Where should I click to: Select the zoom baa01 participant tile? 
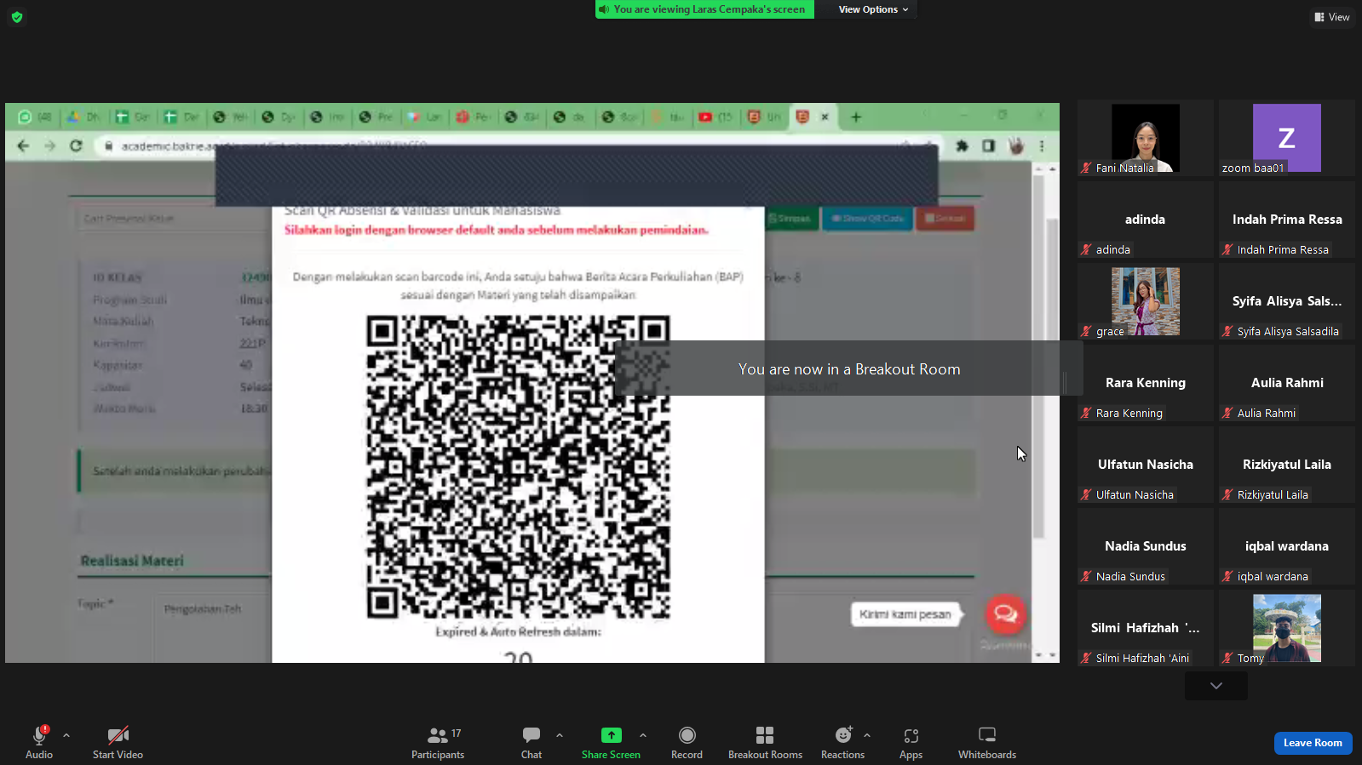[x=1287, y=138]
